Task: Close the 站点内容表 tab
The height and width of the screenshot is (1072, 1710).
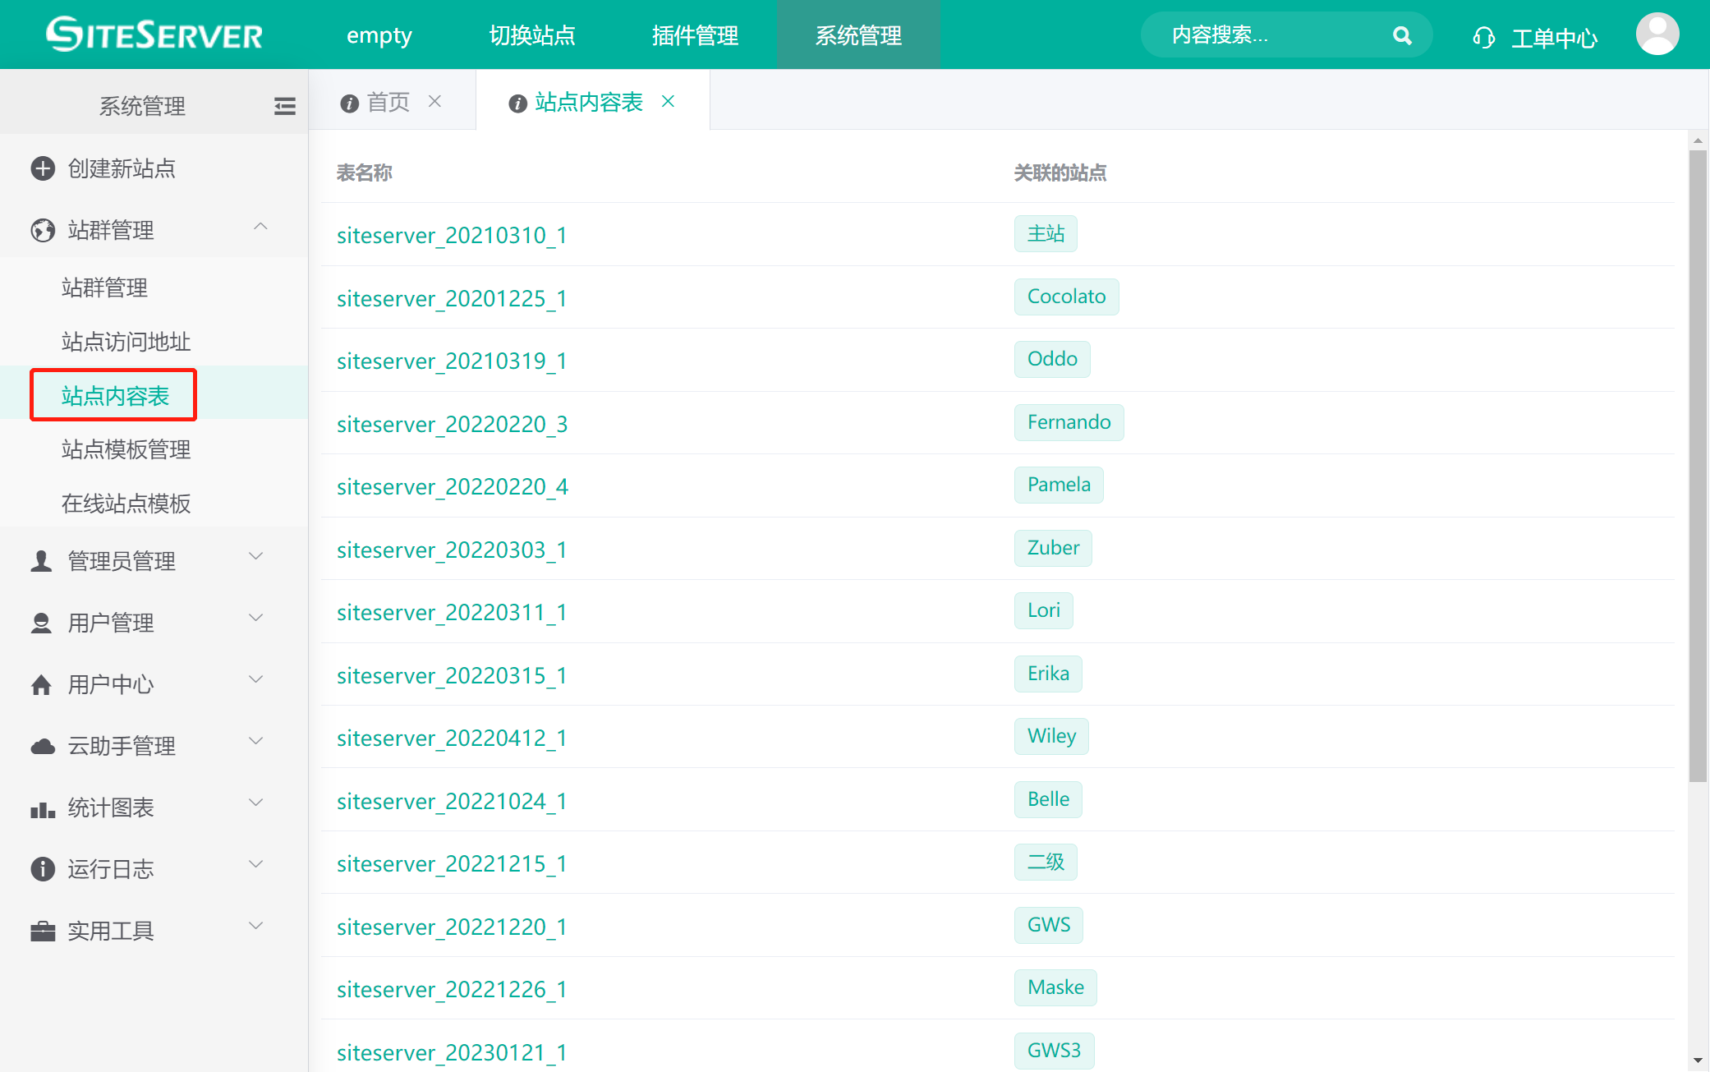Action: point(669,101)
